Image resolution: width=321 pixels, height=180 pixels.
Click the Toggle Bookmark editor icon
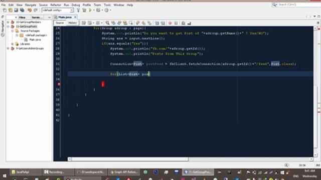pos(149,23)
